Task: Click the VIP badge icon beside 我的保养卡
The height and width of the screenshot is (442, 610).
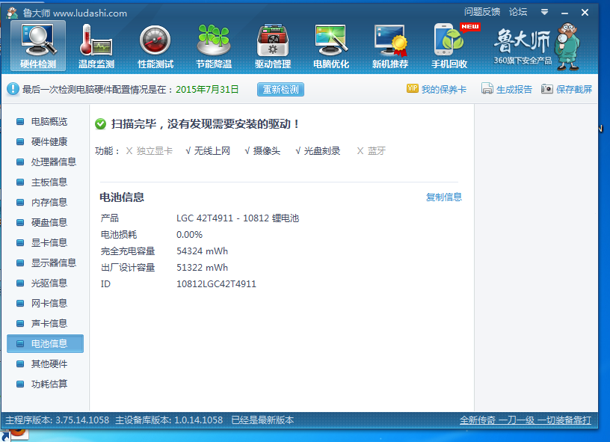Action: [x=413, y=89]
